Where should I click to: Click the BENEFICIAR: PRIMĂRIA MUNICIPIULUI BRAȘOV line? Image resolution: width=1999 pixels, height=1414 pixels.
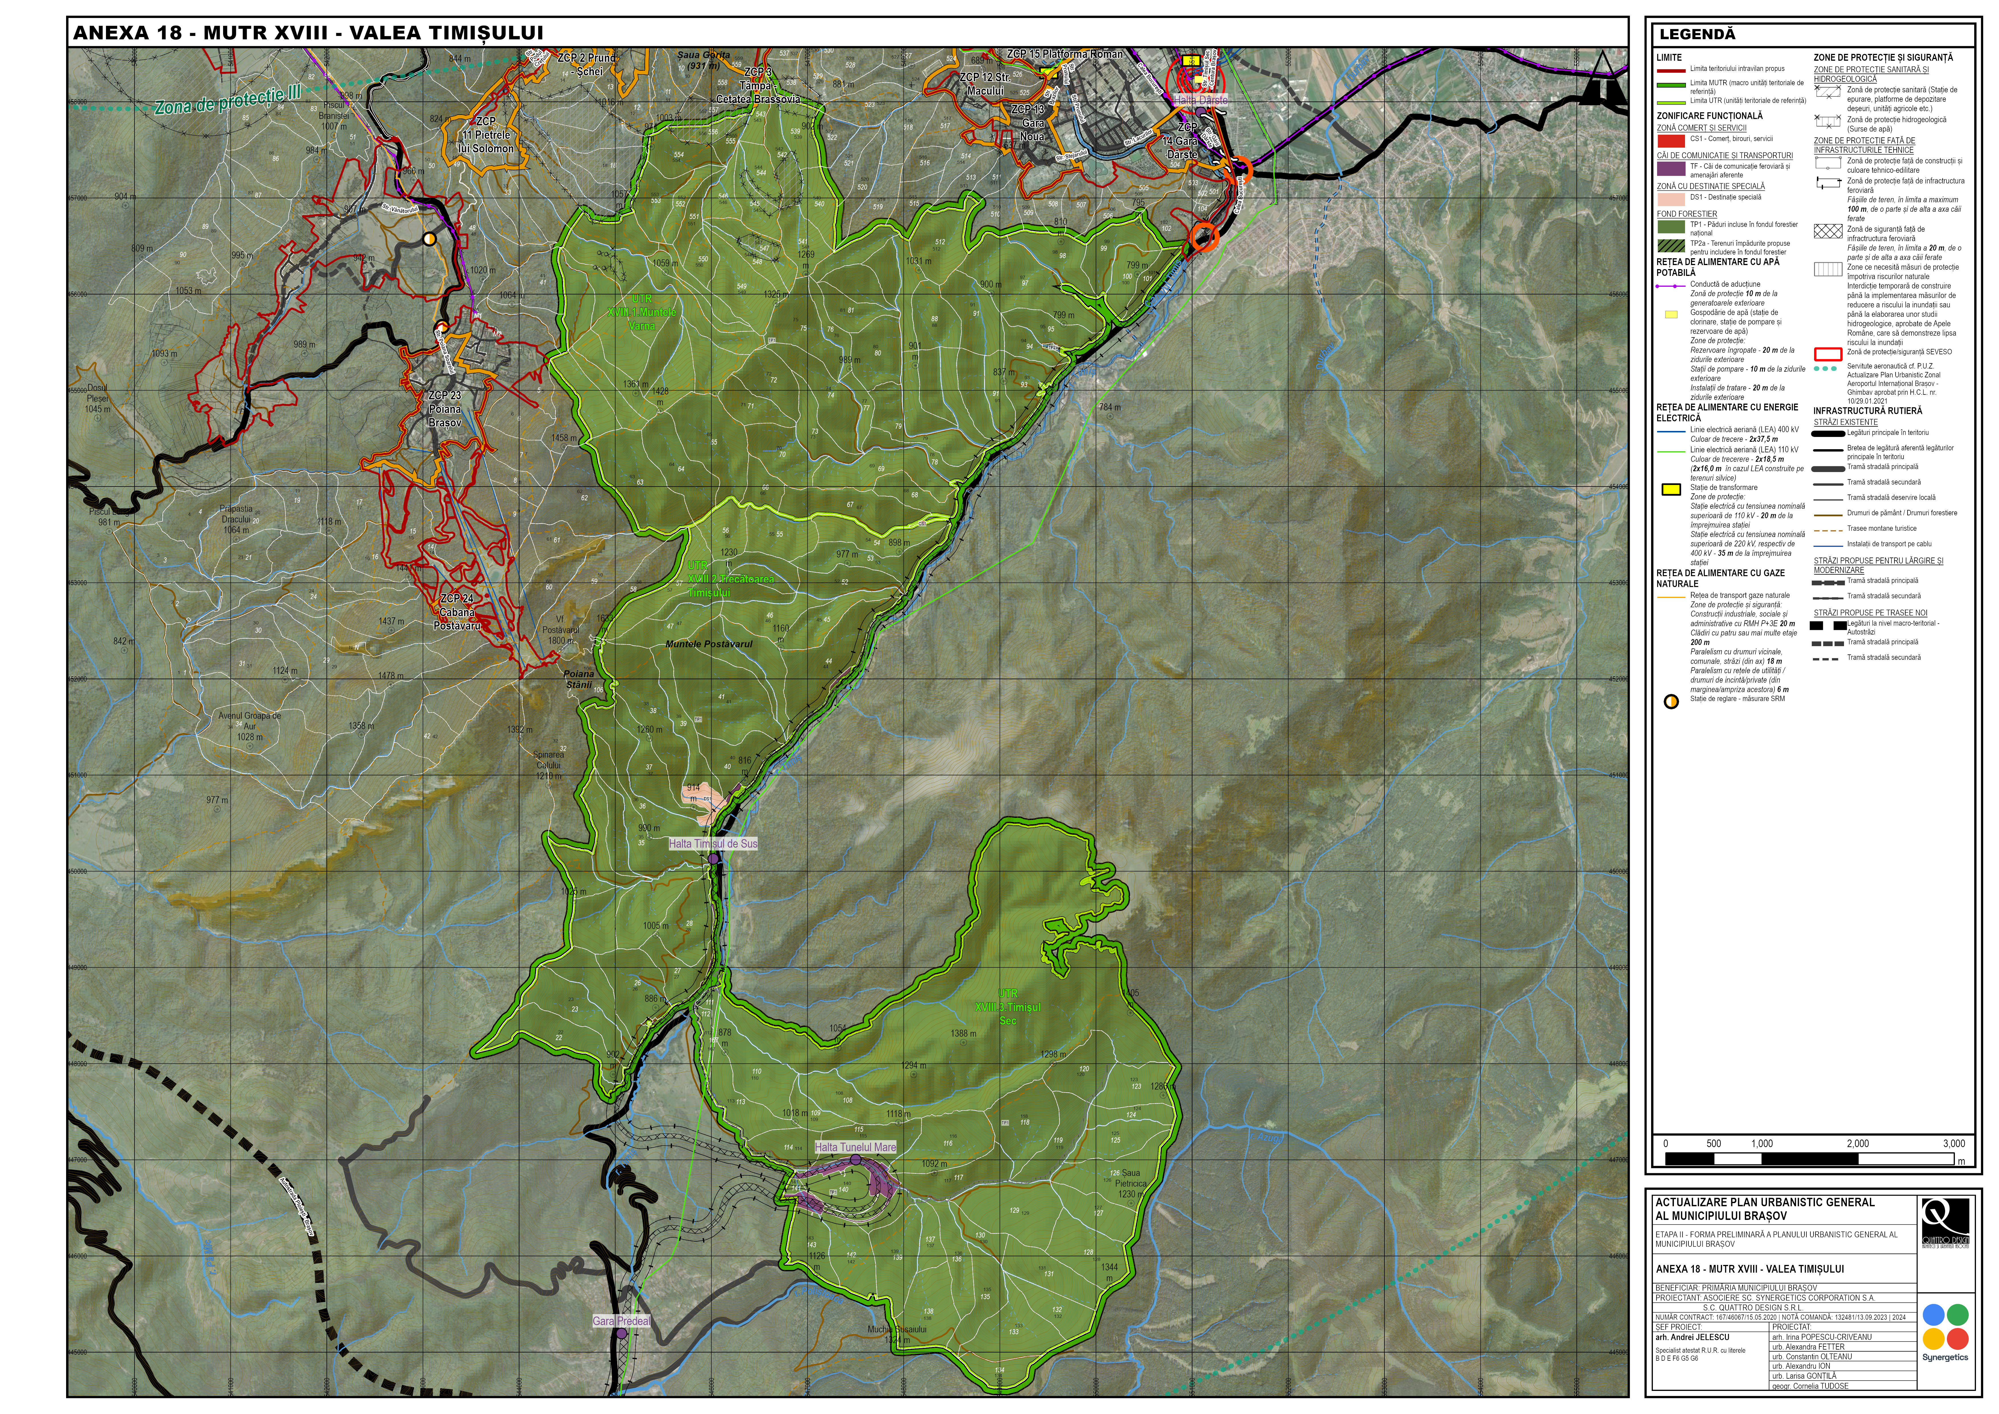coord(1736,1288)
